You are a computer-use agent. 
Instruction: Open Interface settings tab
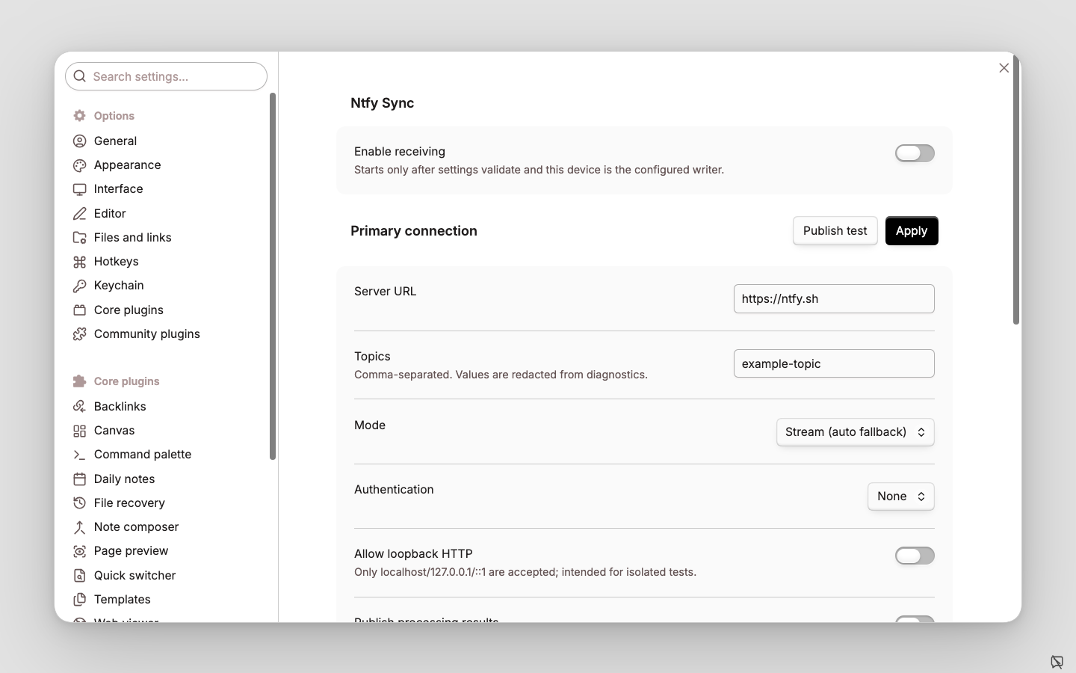(x=166, y=189)
